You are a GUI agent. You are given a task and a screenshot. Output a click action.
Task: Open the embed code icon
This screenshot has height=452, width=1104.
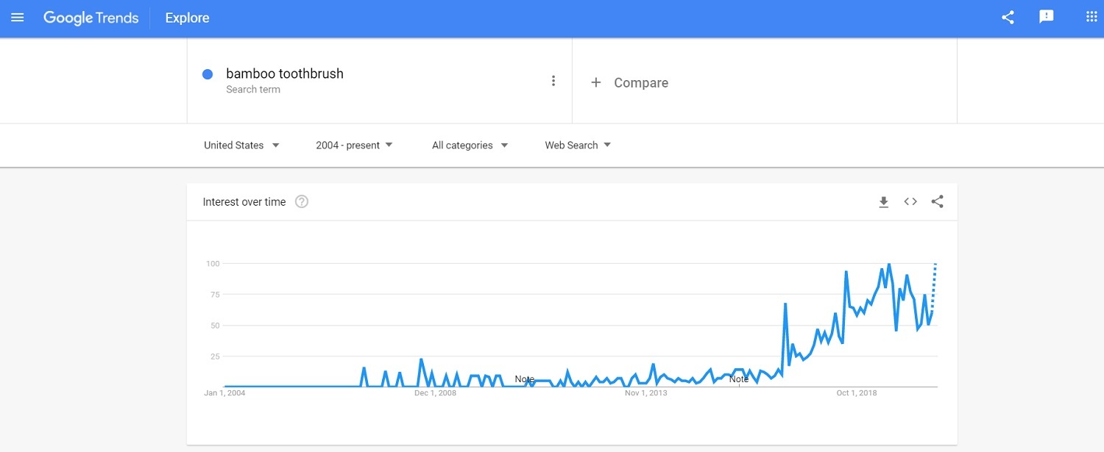(x=910, y=201)
